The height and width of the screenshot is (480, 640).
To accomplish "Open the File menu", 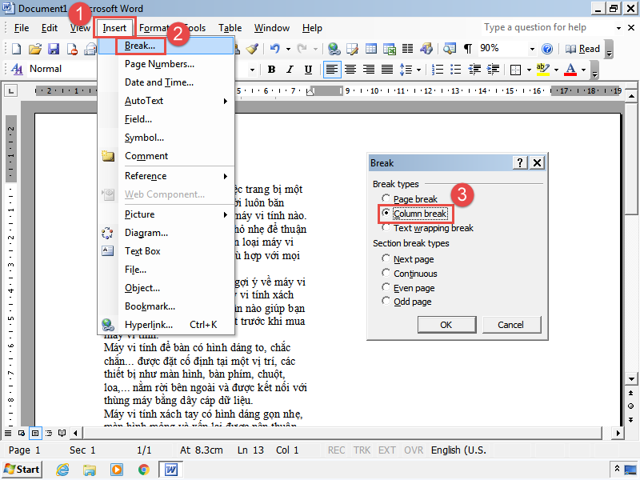I will click(x=22, y=28).
